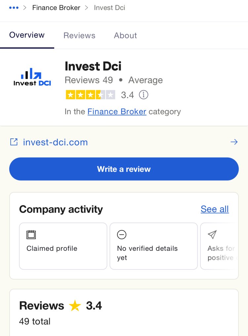Click the right arrow next to invest-dci.com

coord(234,142)
